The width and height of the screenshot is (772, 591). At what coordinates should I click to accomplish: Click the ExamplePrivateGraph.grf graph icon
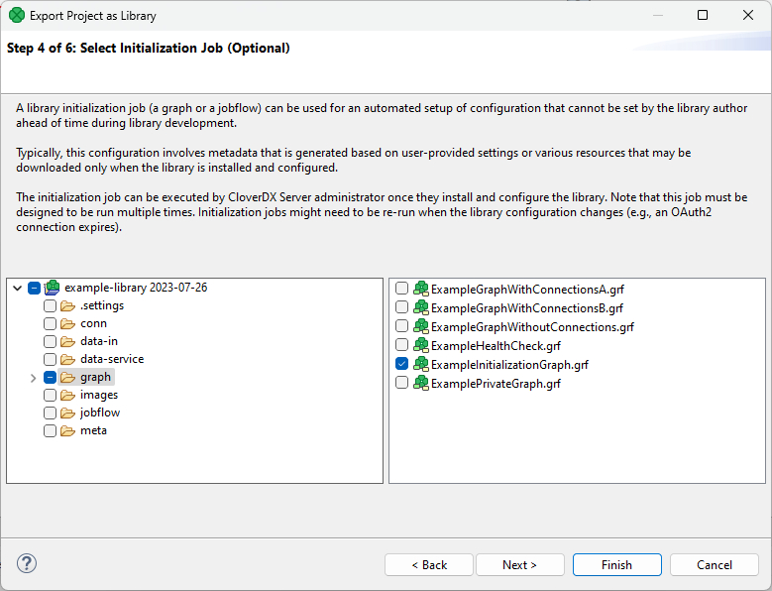(x=420, y=383)
